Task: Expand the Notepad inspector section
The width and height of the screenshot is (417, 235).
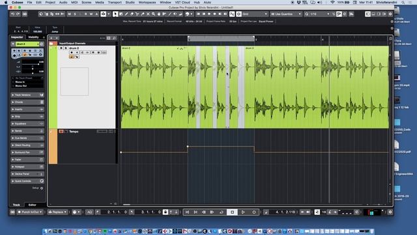Action: [x=27, y=166]
